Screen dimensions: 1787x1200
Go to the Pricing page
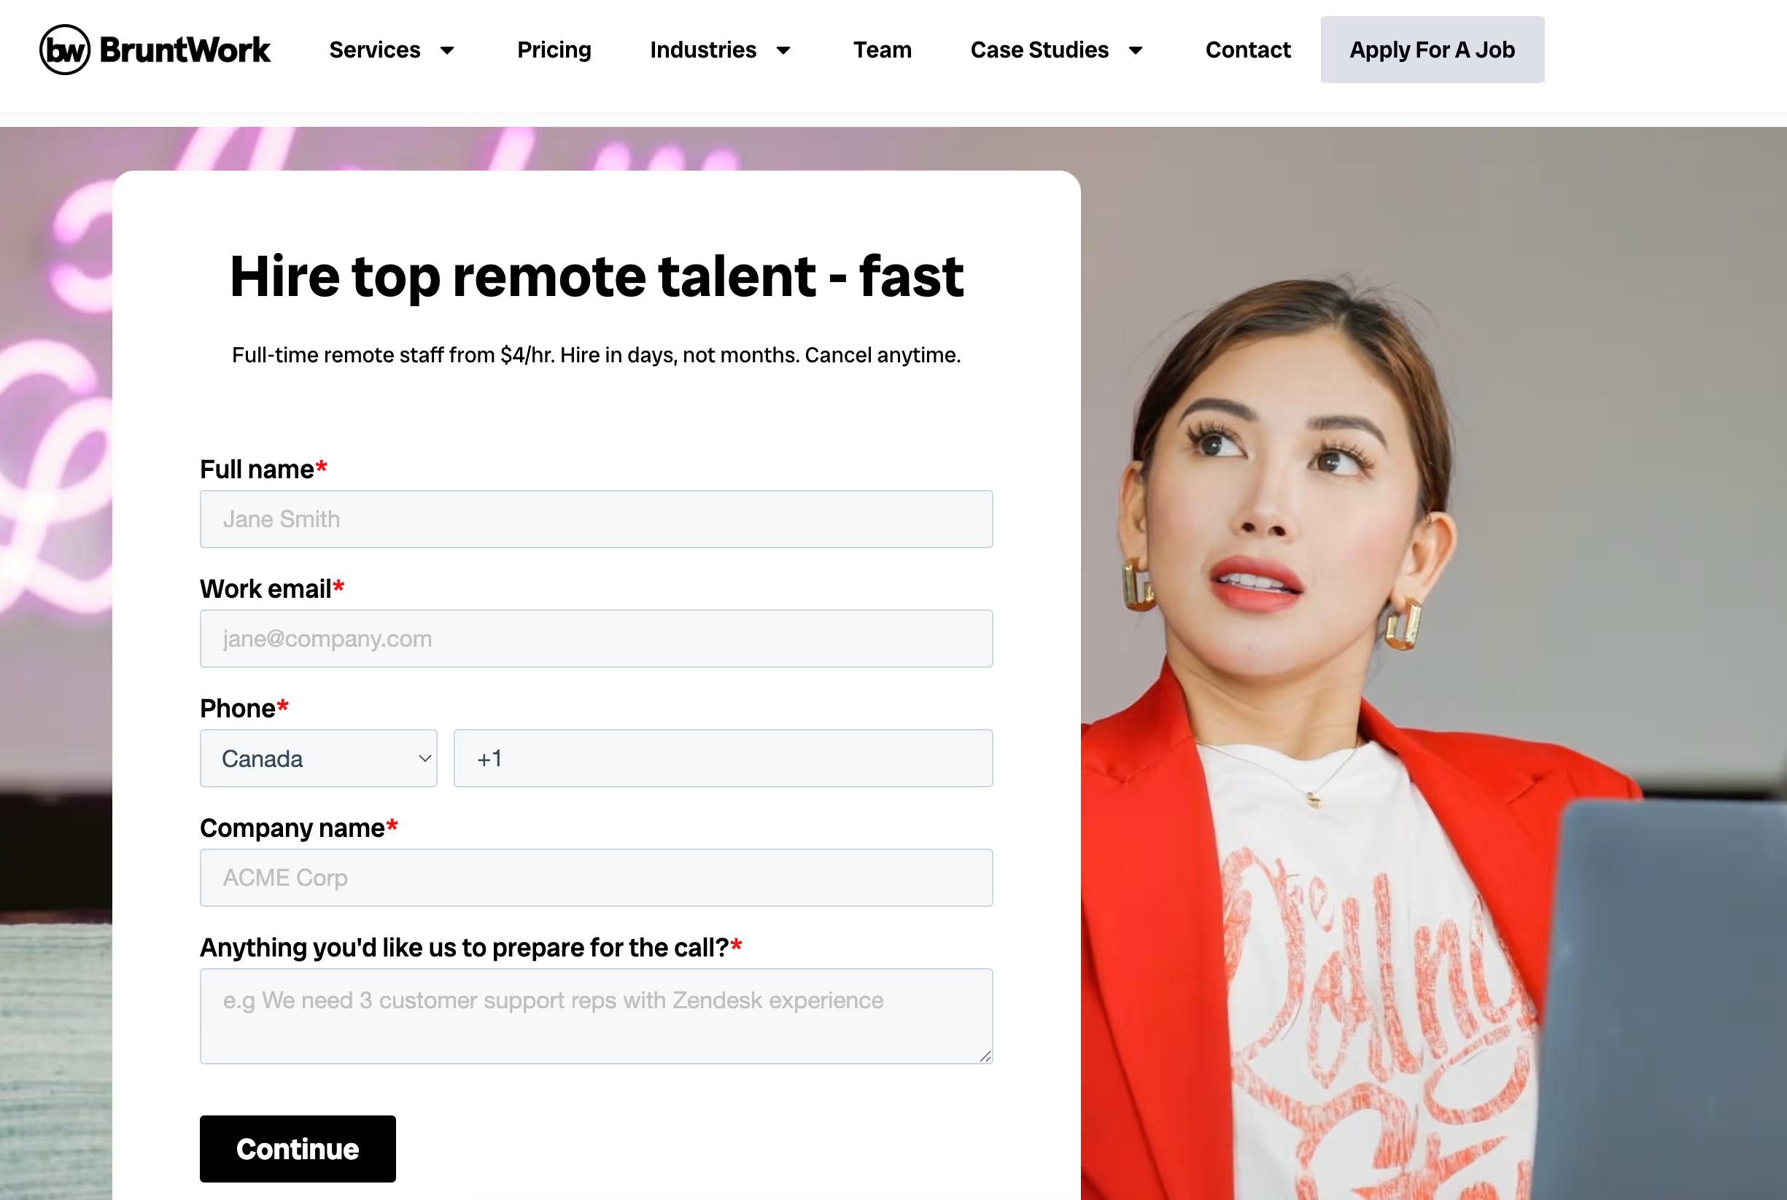(x=554, y=50)
